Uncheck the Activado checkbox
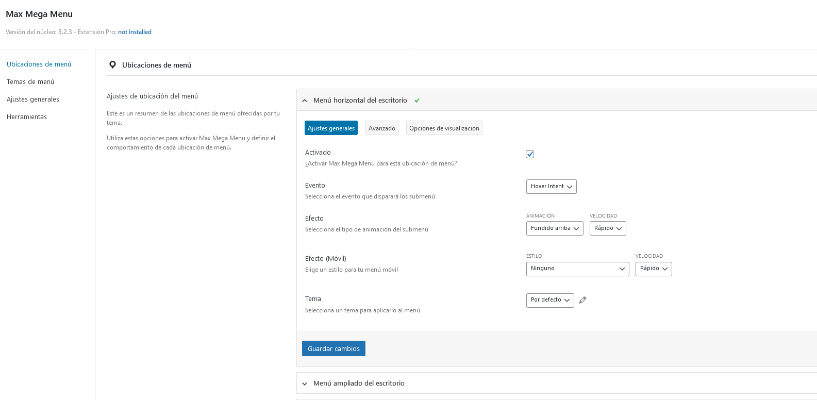This screenshot has height=400, width=817. [x=530, y=154]
